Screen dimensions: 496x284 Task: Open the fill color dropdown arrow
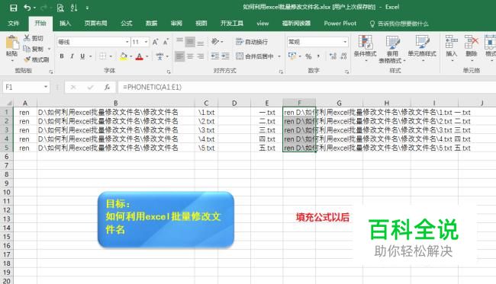coord(130,56)
